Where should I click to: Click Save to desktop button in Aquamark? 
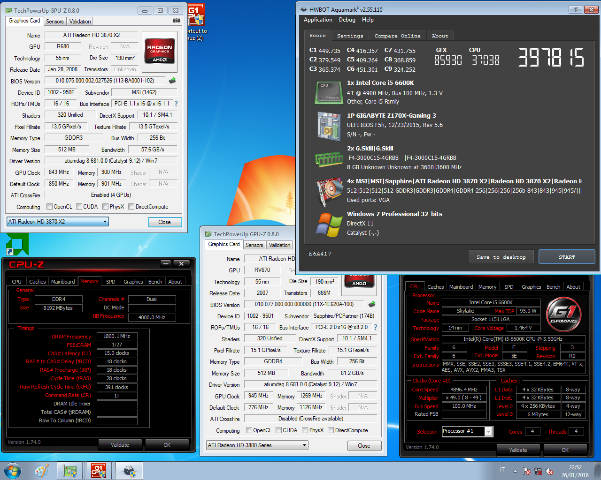(x=501, y=257)
